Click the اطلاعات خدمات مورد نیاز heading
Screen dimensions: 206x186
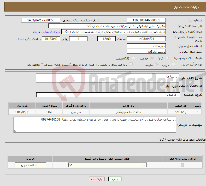tap(184, 86)
